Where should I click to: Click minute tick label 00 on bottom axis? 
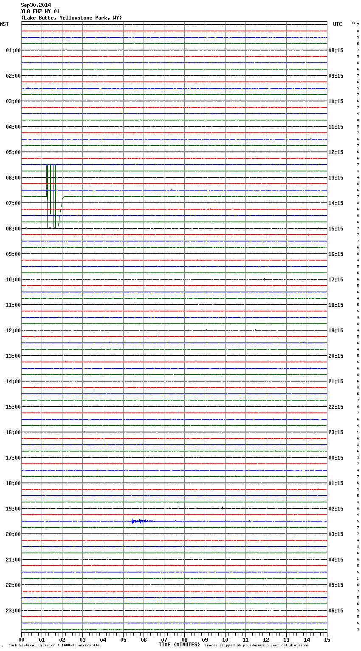pyautogui.click(x=21, y=640)
